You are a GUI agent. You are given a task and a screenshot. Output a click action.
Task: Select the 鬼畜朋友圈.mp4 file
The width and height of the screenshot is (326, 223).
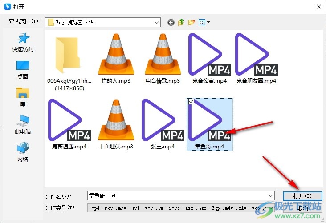[256, 59]
